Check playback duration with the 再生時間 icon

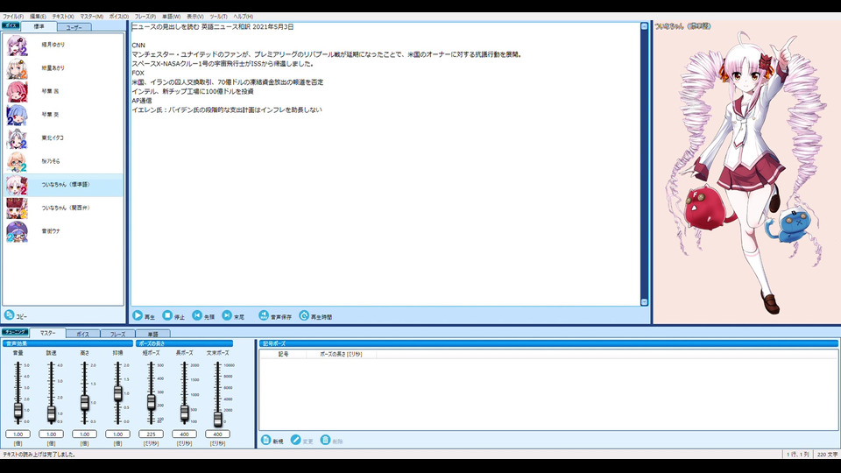pos(304,316)
